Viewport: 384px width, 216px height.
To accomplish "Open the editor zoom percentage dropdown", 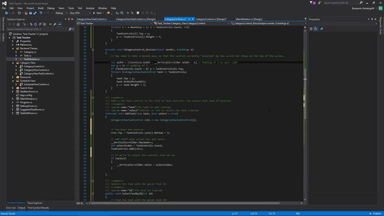I will [x=82, y=203].
